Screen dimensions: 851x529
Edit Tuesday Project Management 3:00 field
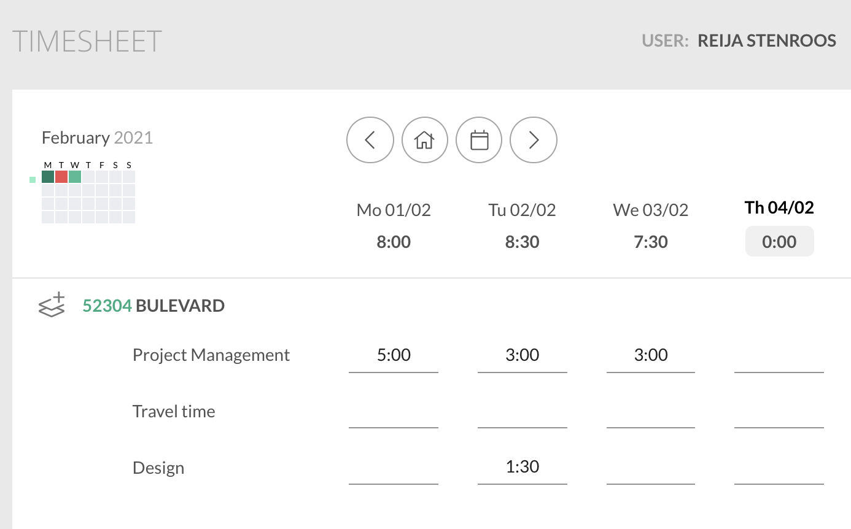click(523, 355)
